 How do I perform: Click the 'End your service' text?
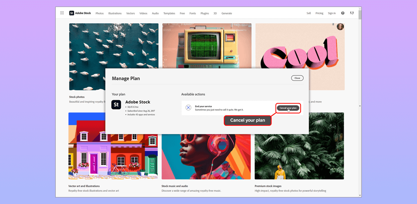[203, 106]
